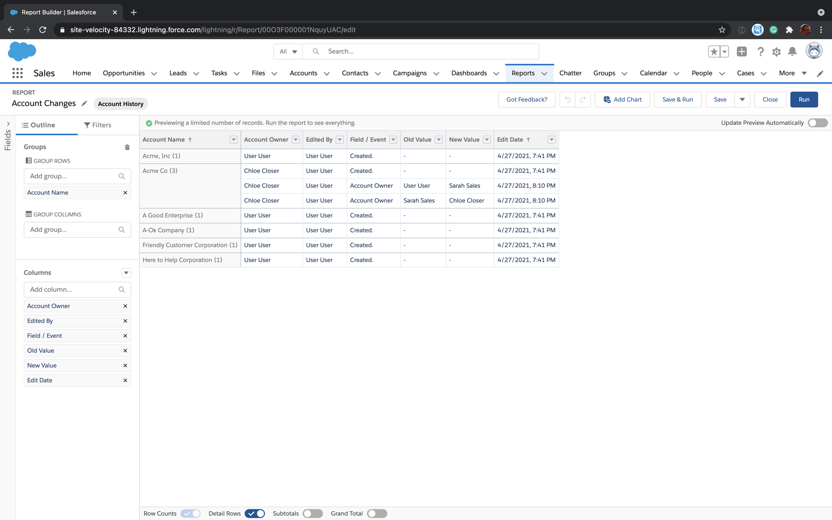
Task: Click the redo arrow icon
Action: click(x=582, y=99)
